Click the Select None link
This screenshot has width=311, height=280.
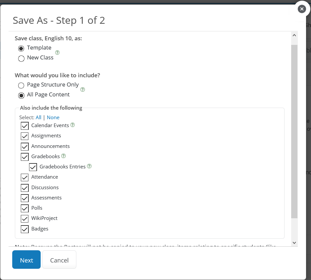point(53,117)
